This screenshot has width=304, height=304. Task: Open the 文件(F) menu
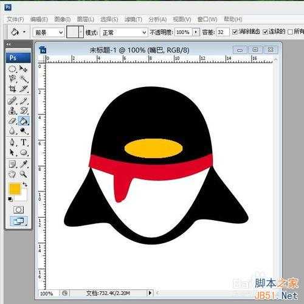tap(15, 19)
